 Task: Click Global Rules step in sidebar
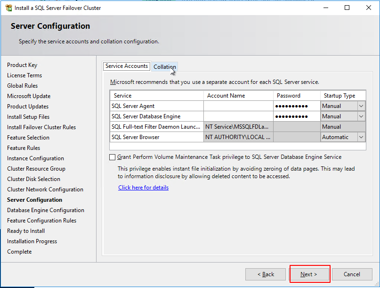tap(22, 86)
